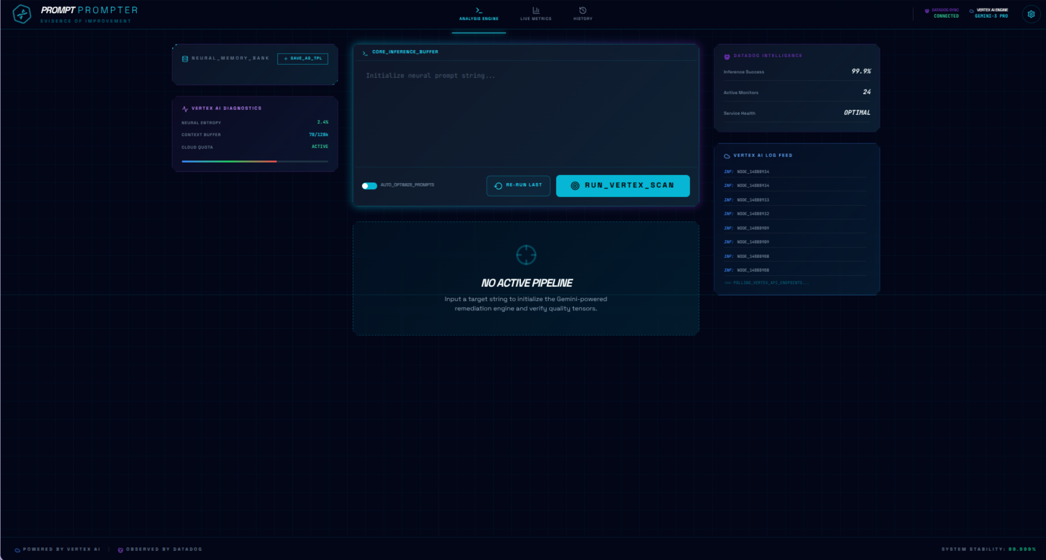Click the Datadog Sync connected status icon
The width and height of the screenshot is (1046, 560).
927,11
